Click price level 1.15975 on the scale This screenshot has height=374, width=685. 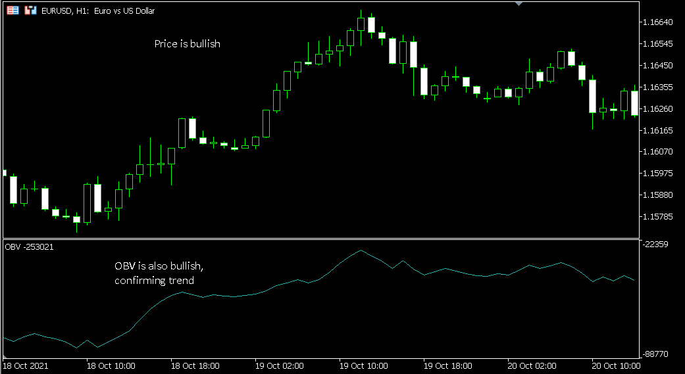point(659,174)
